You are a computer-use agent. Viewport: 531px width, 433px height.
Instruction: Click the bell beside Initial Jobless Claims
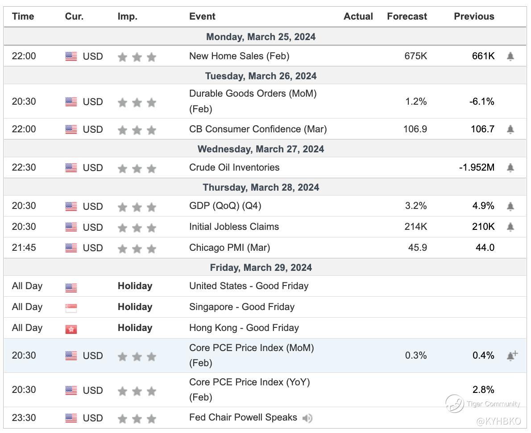click(x=510, y=227)
